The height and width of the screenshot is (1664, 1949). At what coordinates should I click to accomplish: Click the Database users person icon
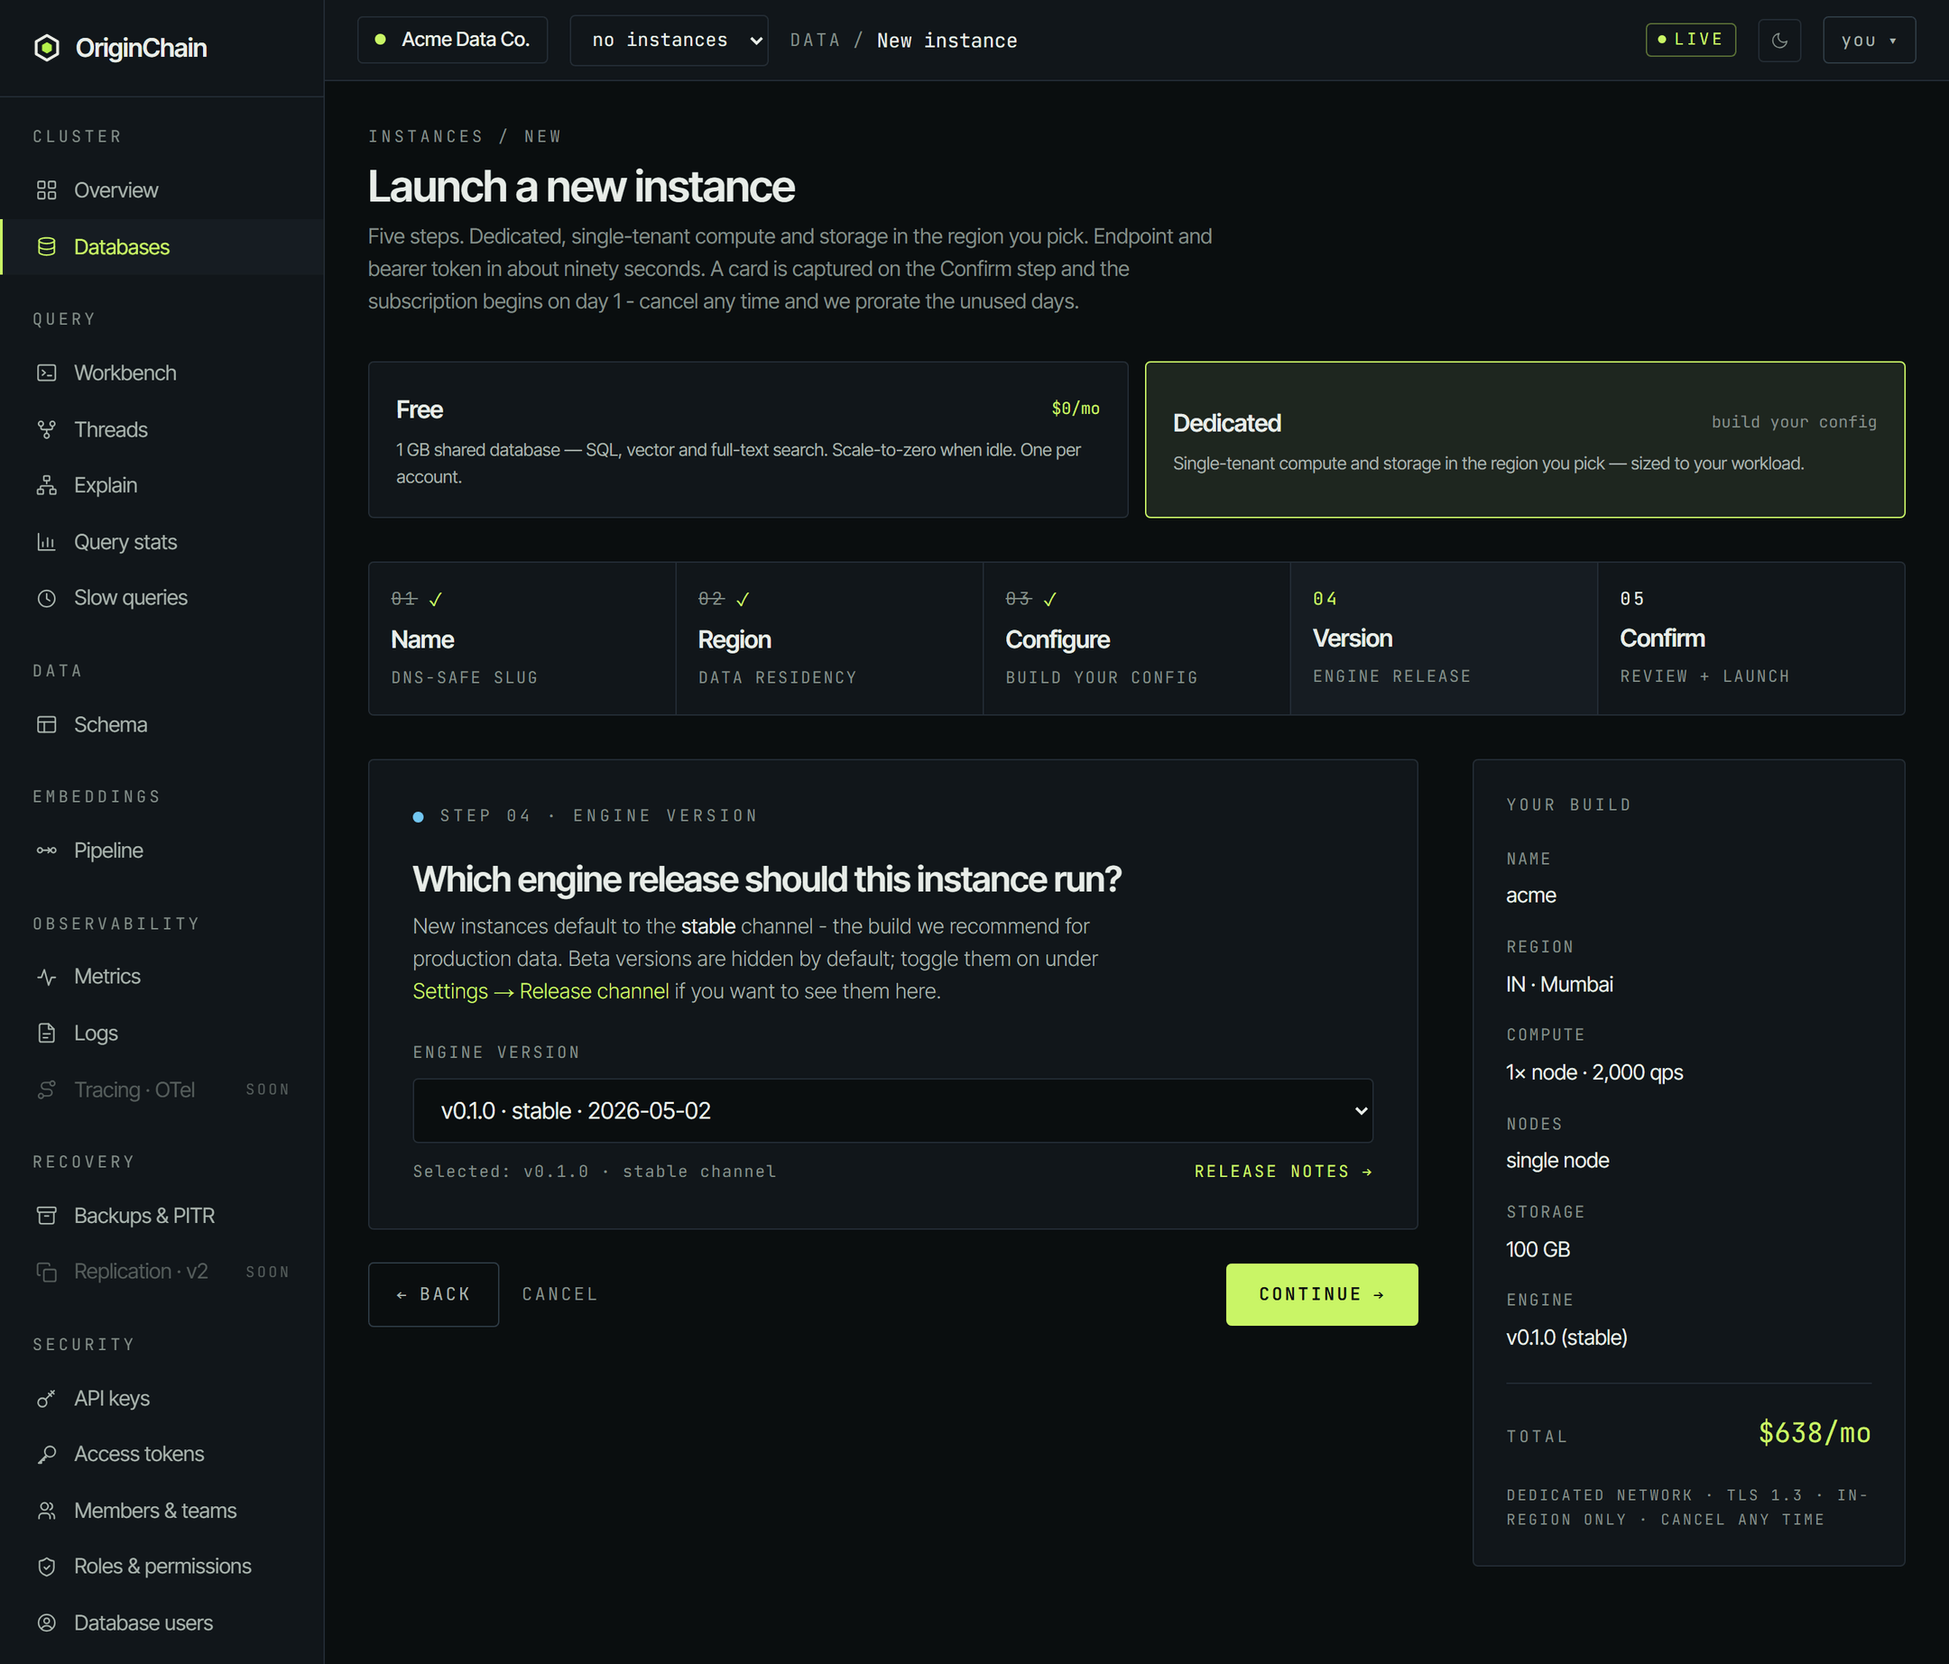pyautogui.click(x=46, y=1623)
